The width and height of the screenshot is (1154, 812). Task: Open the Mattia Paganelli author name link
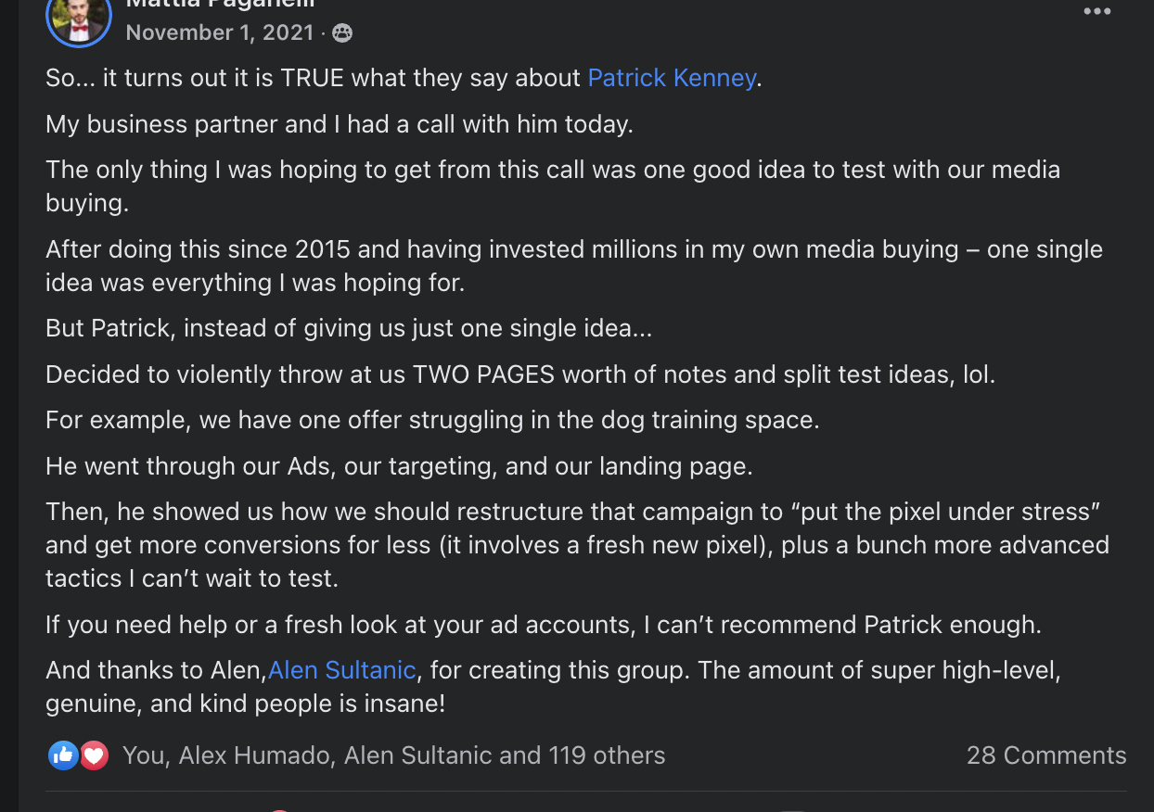220,3
